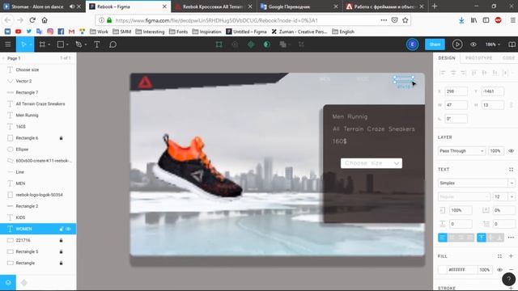Click the X position field
The width and height of the screenshot is (518, 291).
(x=456, y=91)
